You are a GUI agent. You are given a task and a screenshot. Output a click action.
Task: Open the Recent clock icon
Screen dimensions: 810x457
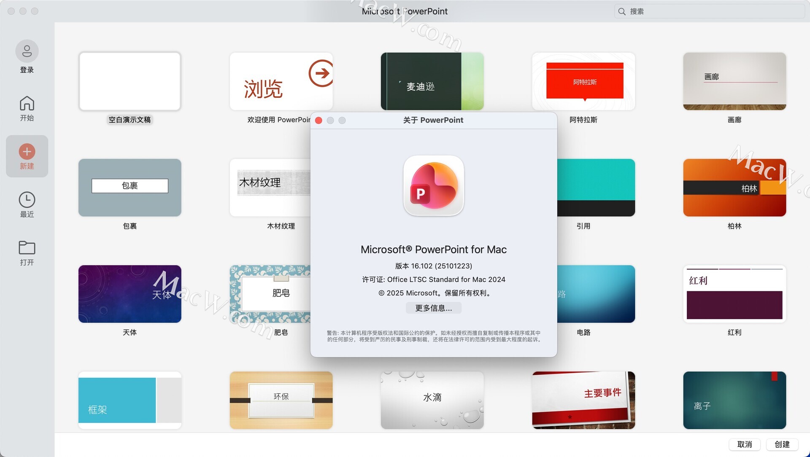pyautogui.click(x=27, y=200)
